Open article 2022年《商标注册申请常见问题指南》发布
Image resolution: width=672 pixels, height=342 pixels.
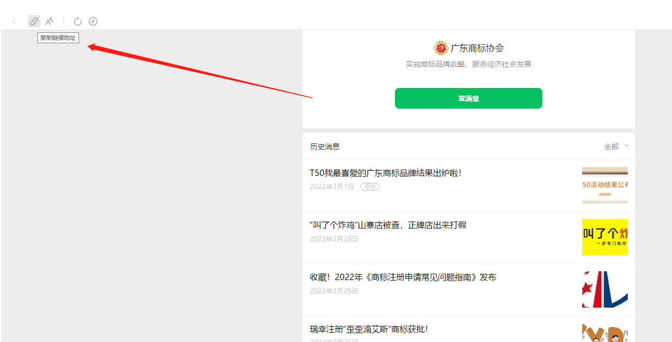coord(403,277)
